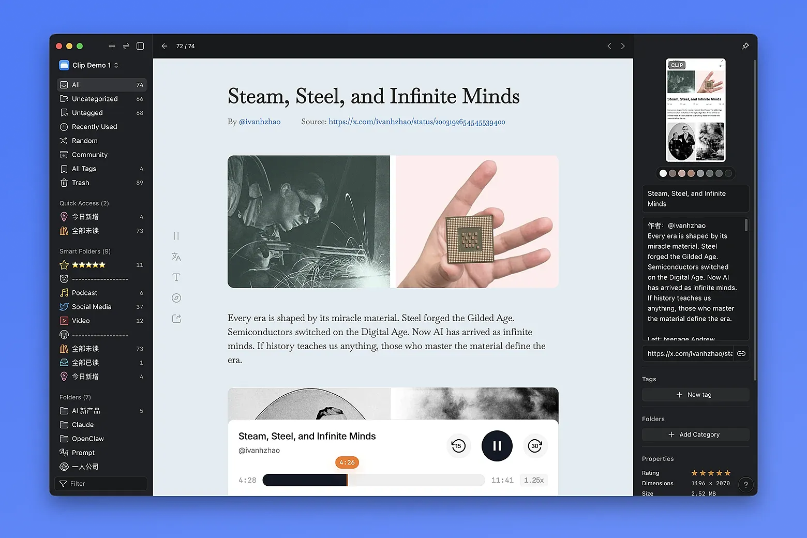The width and height of the screenshot is (807, 538).
Task: Open the share icon in the reader toolbar
Action: click(176, 319)
